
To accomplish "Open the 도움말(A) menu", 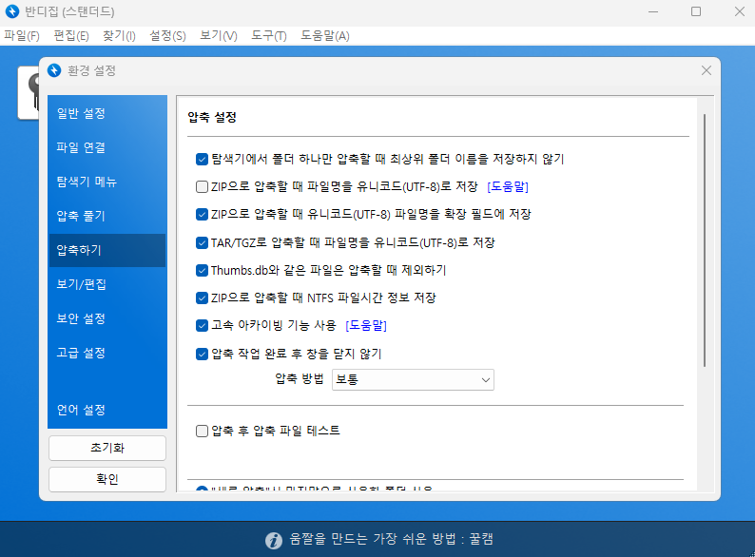I will tap(325, 35).
